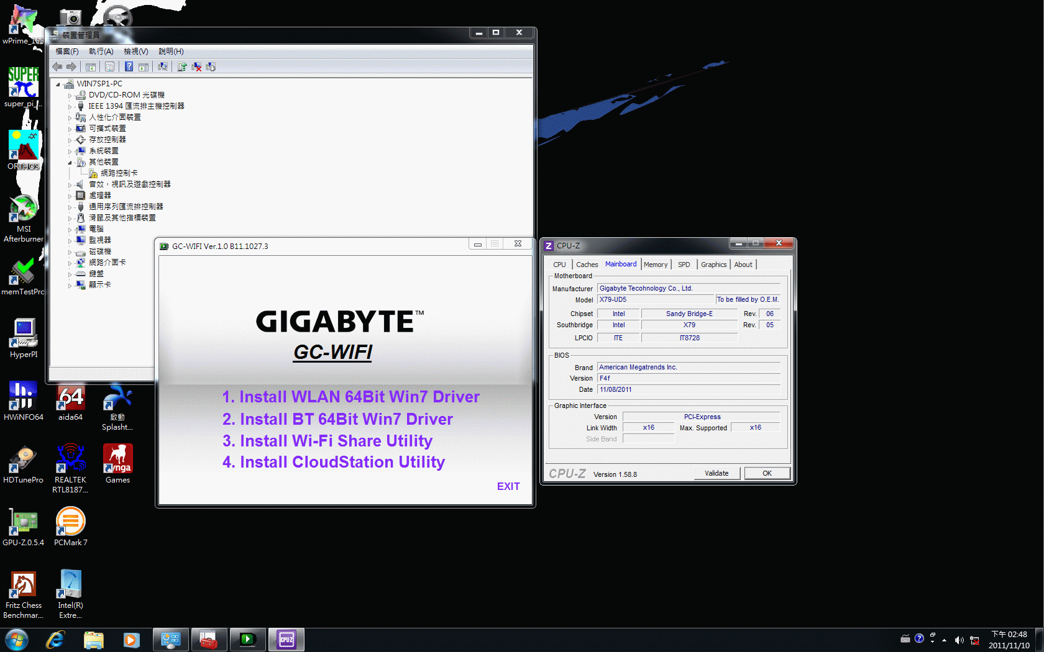Open the 檔案(F) menu
The height and width of the screenshot is (652, 1044).
pyautogui.click(x=67, y=52)
